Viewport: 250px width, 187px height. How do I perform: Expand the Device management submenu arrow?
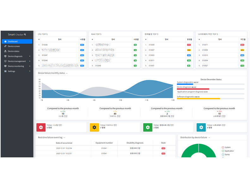point(30,61)
